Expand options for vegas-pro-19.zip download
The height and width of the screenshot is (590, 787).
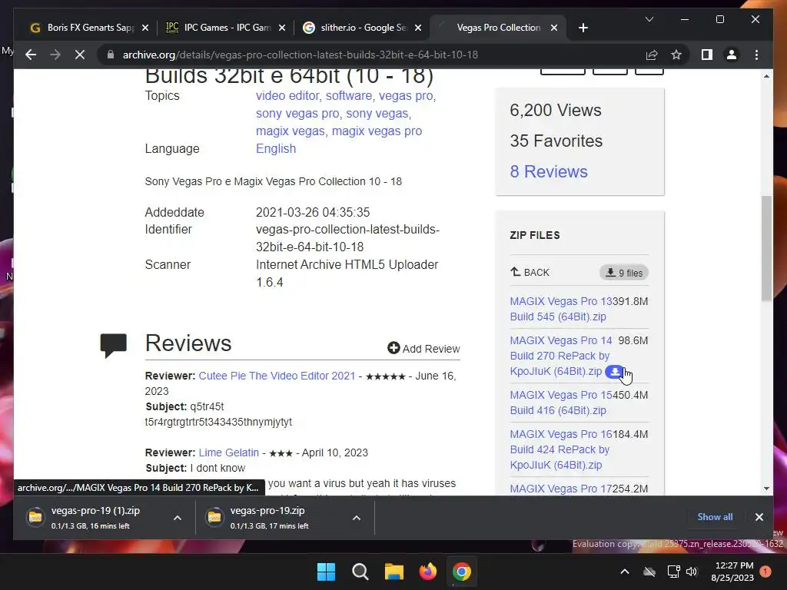pos(357,518)
